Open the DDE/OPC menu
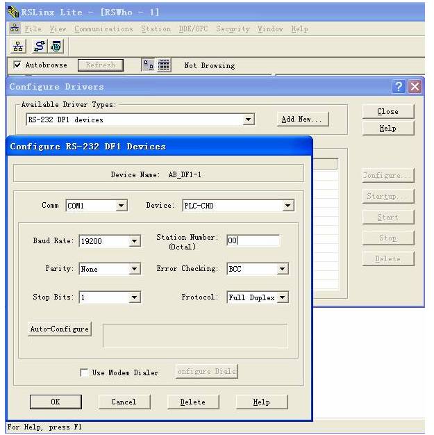This screenshot has width=434, height=435. coord(193,28)
